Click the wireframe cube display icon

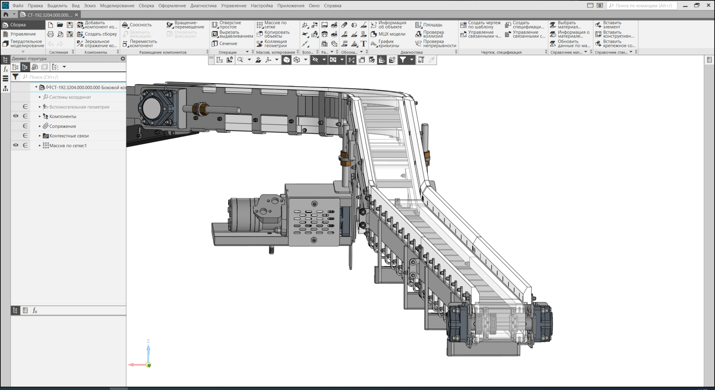tap(297, 60)
